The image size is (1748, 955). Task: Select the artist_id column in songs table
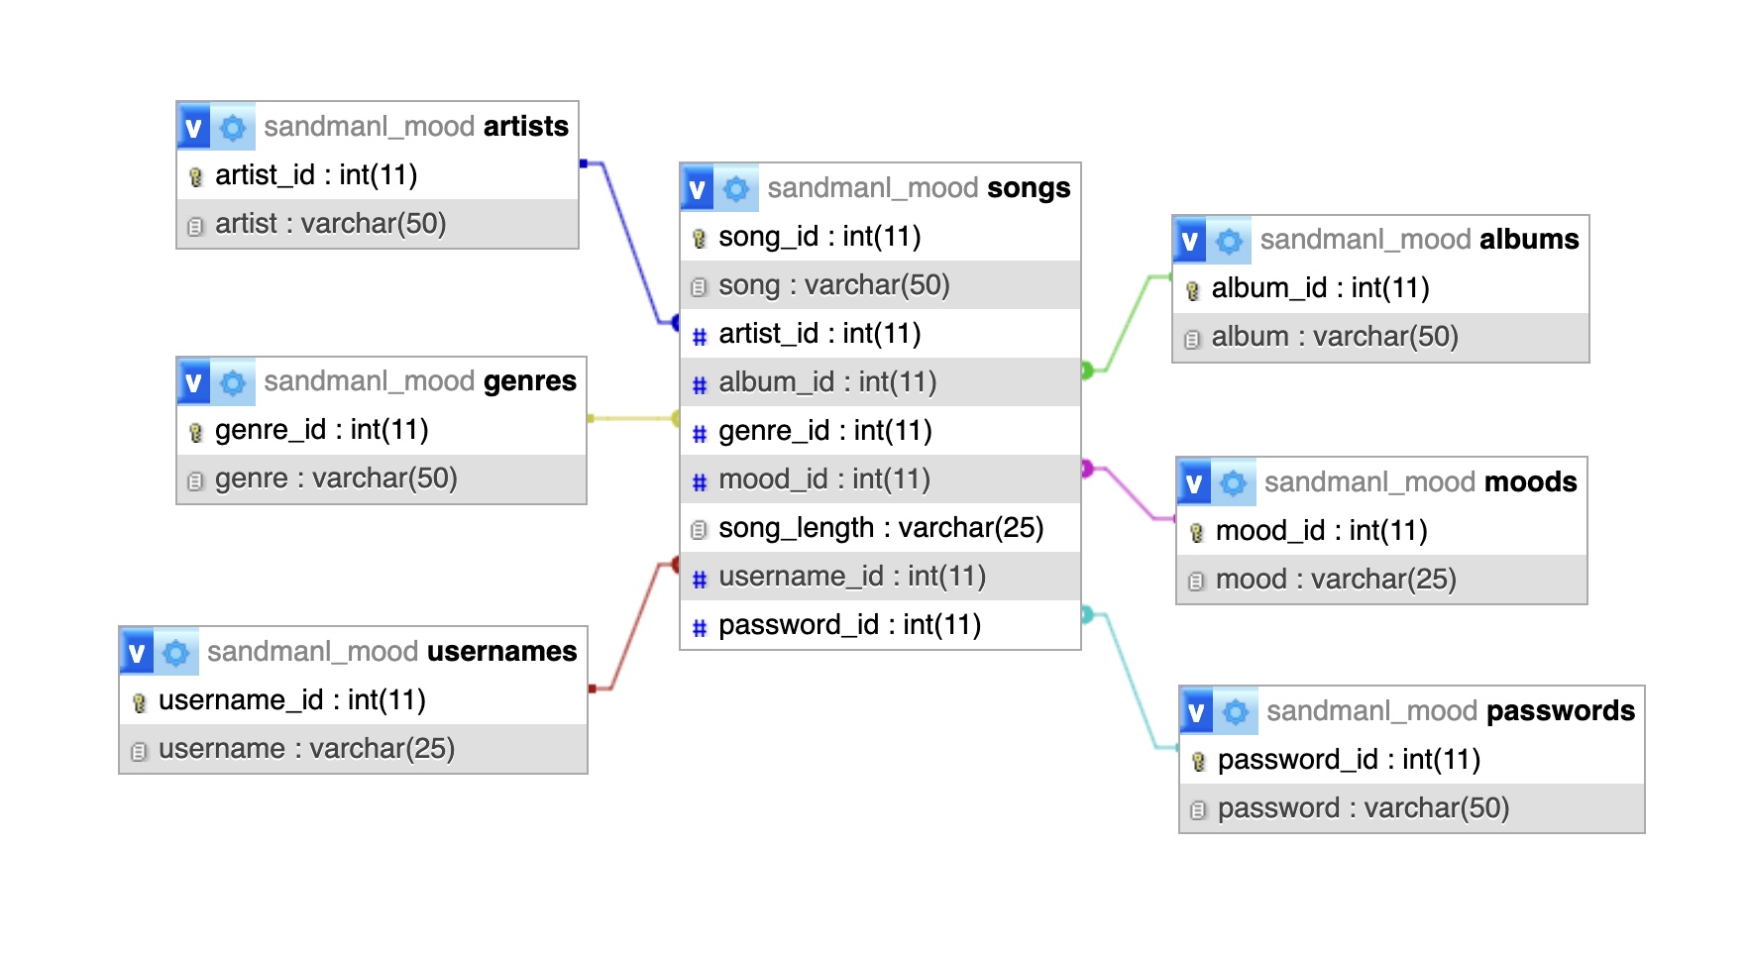[x=819, y=334]
